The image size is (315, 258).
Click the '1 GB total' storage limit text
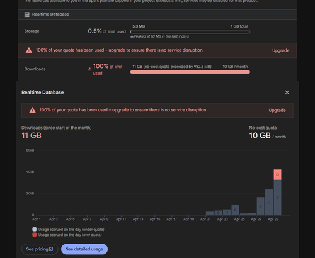(239, 26)
